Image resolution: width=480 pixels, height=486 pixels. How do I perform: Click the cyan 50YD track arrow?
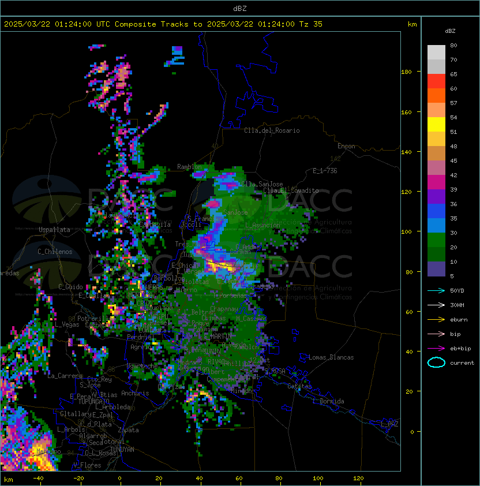pos(436,291)
